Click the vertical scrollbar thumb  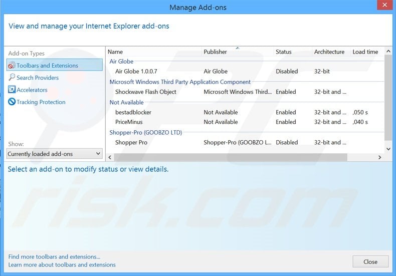(388, 98)
